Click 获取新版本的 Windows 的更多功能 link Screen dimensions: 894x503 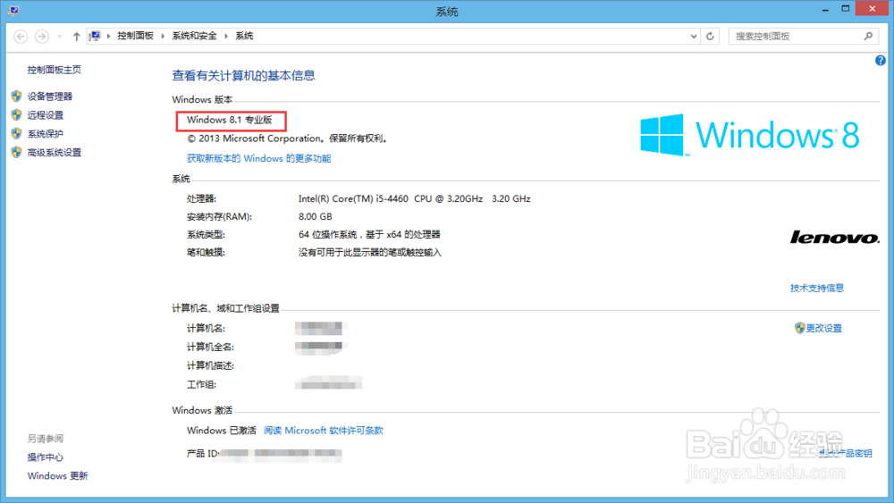259,158
